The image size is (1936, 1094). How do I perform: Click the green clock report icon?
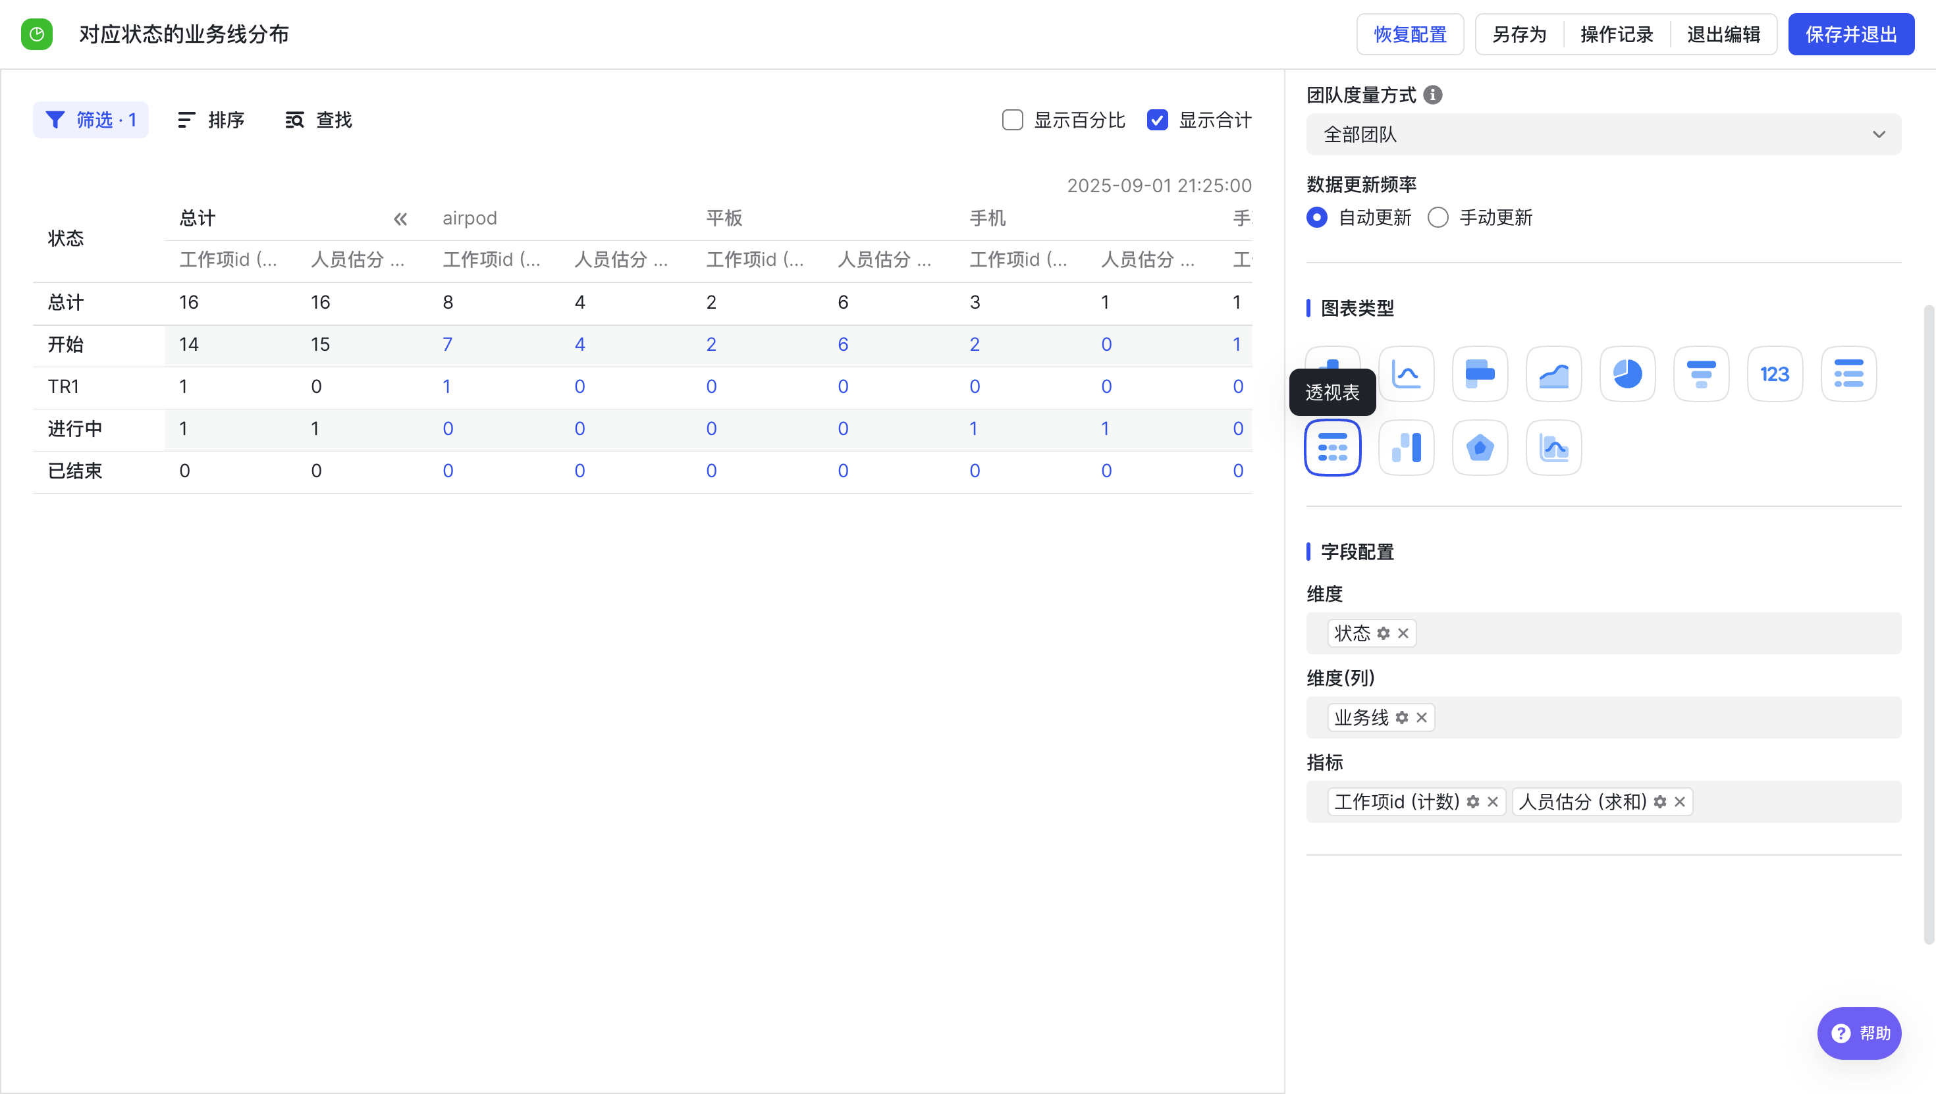point(37,34)
